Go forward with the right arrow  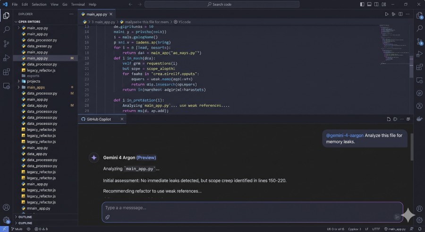point(140,4)
